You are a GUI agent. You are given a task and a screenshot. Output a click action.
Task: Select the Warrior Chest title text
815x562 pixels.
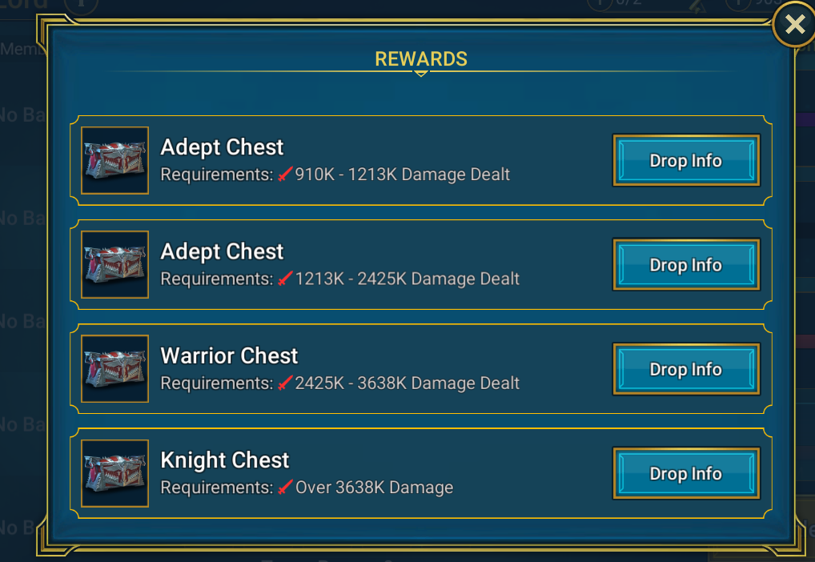[x=229, y=355]
